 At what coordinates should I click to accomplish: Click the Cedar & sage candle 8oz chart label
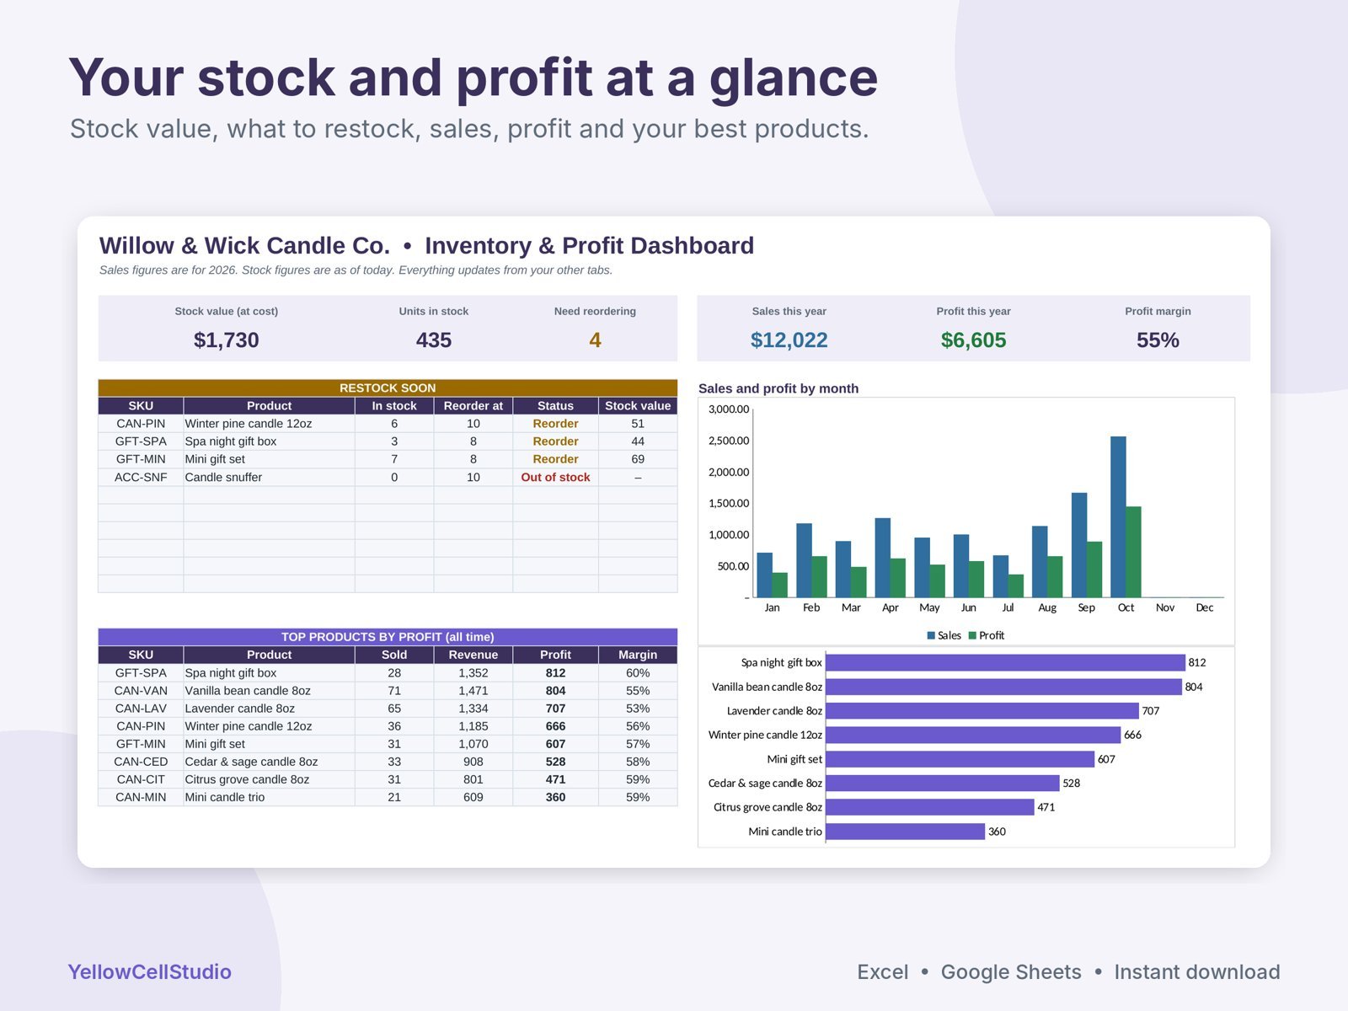pos(765,783)
